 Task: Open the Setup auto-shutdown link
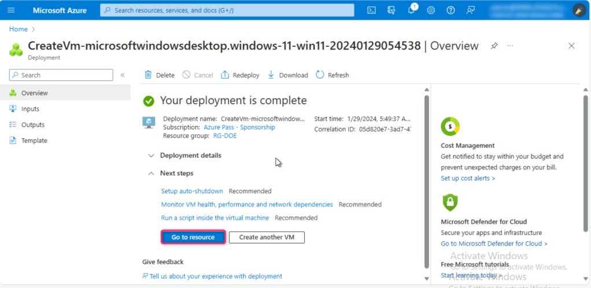click(191, 191)
